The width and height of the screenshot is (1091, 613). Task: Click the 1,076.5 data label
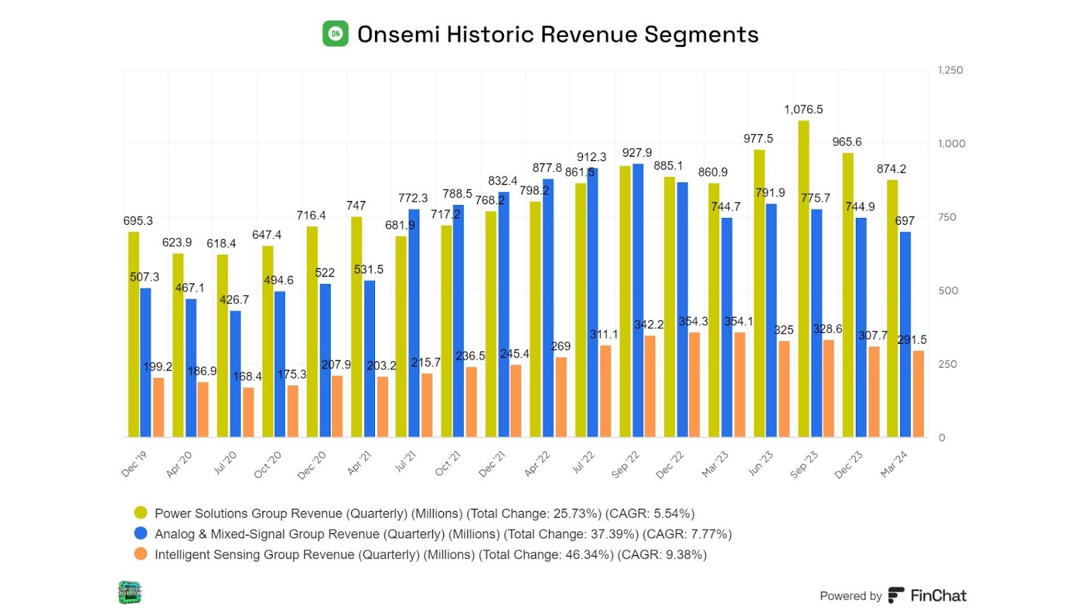tap(803, 110)
